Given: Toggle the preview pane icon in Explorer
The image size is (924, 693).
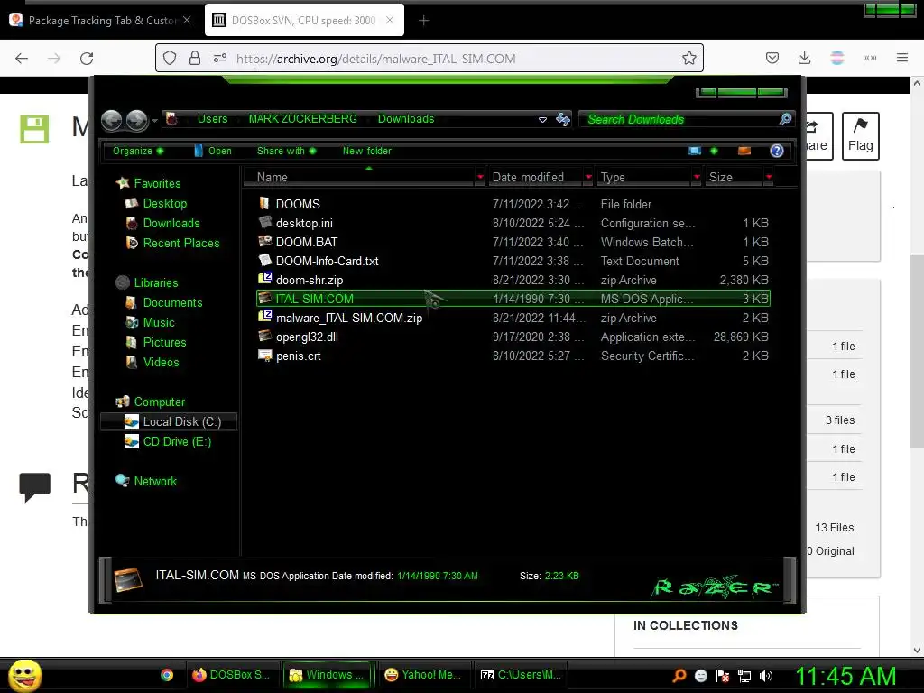Looking at the screenshot, I should pos(744,151).
